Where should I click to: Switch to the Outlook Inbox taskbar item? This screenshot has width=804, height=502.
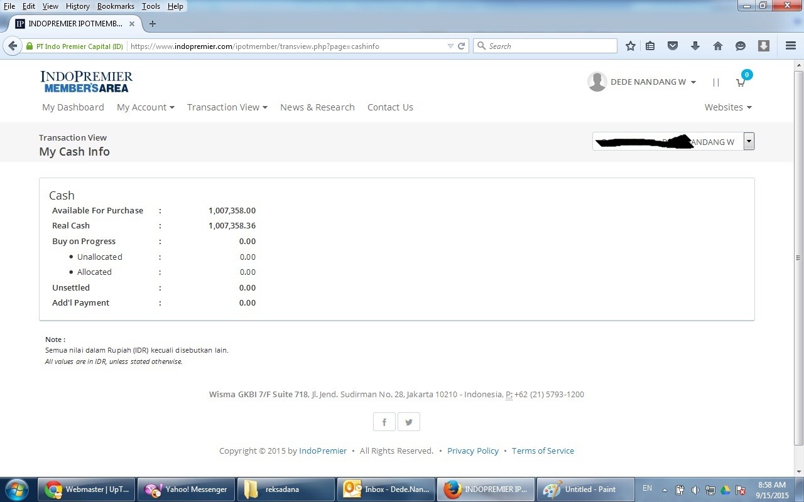[x=386, y=489]
